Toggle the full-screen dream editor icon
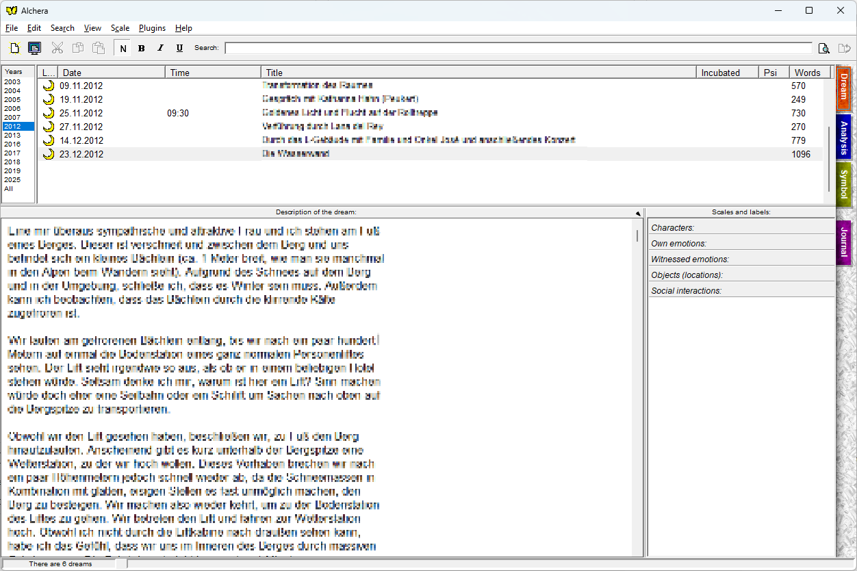Screen dimensions: 857x571 (x=34, y=48)
